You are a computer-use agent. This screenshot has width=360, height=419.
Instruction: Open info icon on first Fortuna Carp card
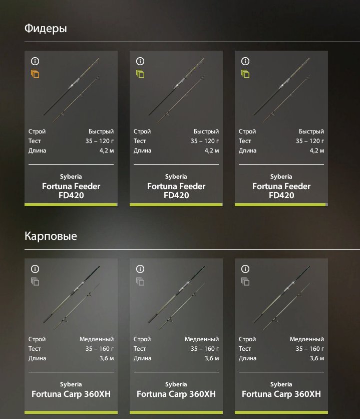pyautogui.click(x=35, y=268)
